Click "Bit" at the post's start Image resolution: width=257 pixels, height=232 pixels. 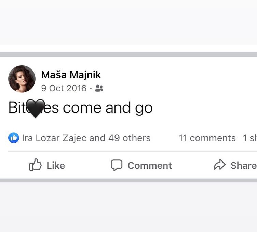[17, 108]
